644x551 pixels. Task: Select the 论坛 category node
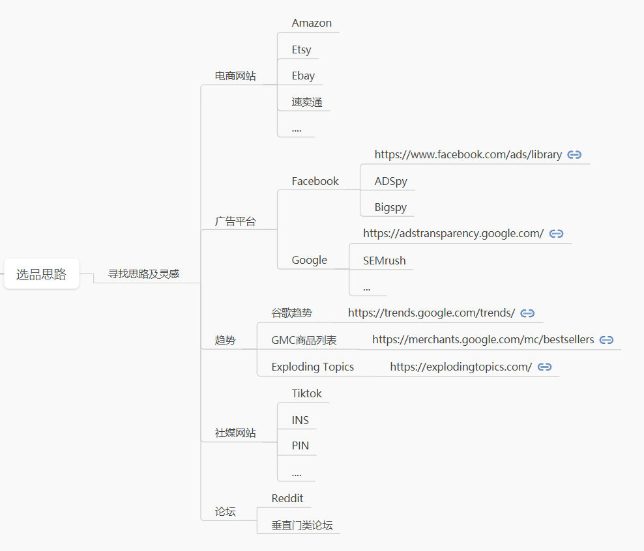pos(226,512)
